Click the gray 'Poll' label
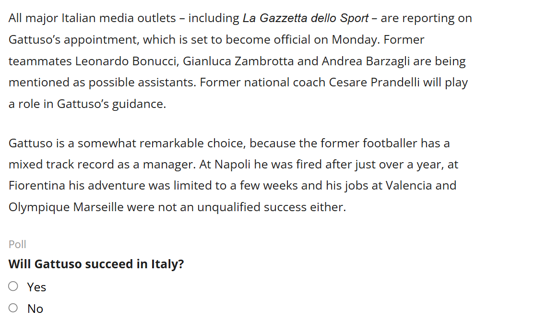 tap(17, 245)
